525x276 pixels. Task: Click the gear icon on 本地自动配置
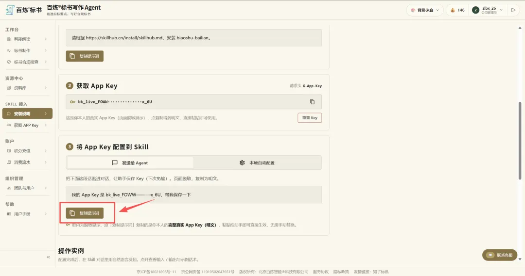pos(242,162)
